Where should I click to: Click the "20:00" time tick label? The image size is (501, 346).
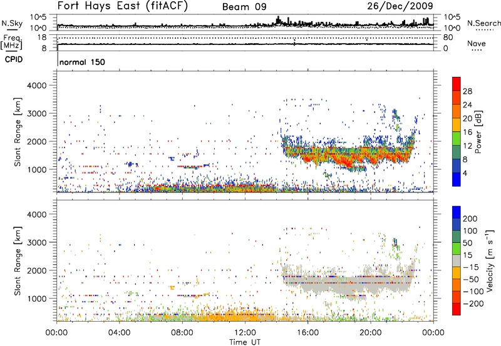pos(370,333)
